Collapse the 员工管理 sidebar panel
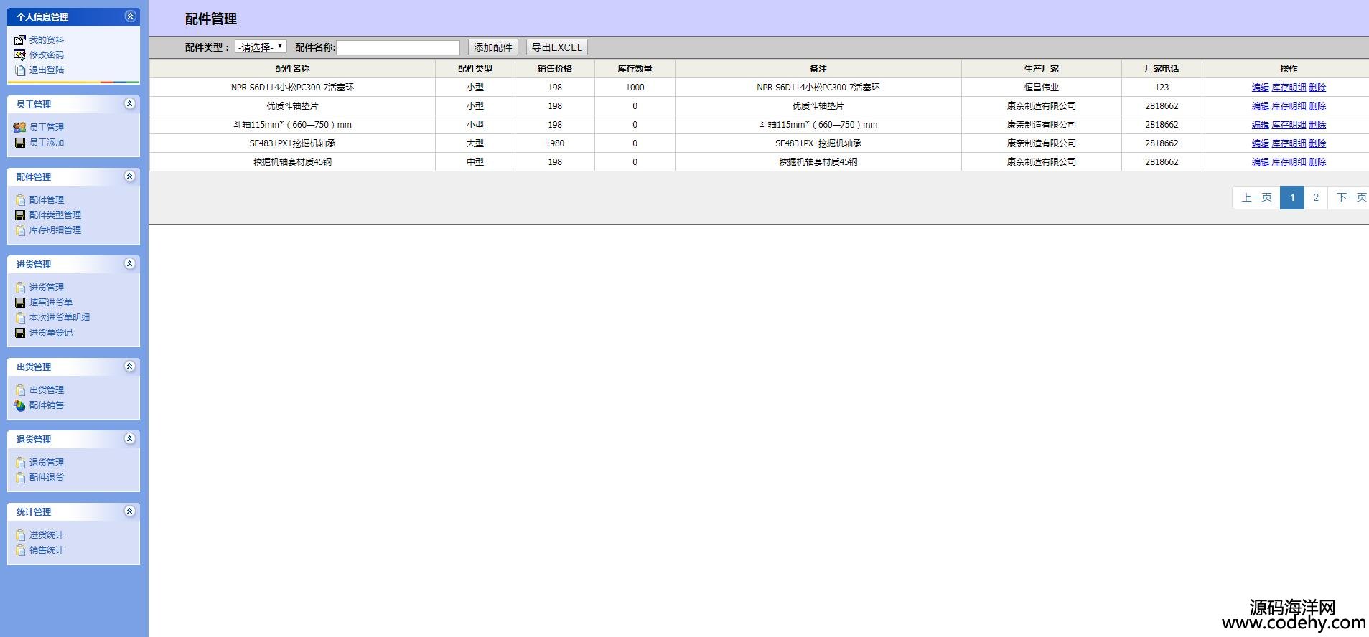 [130, 104]
